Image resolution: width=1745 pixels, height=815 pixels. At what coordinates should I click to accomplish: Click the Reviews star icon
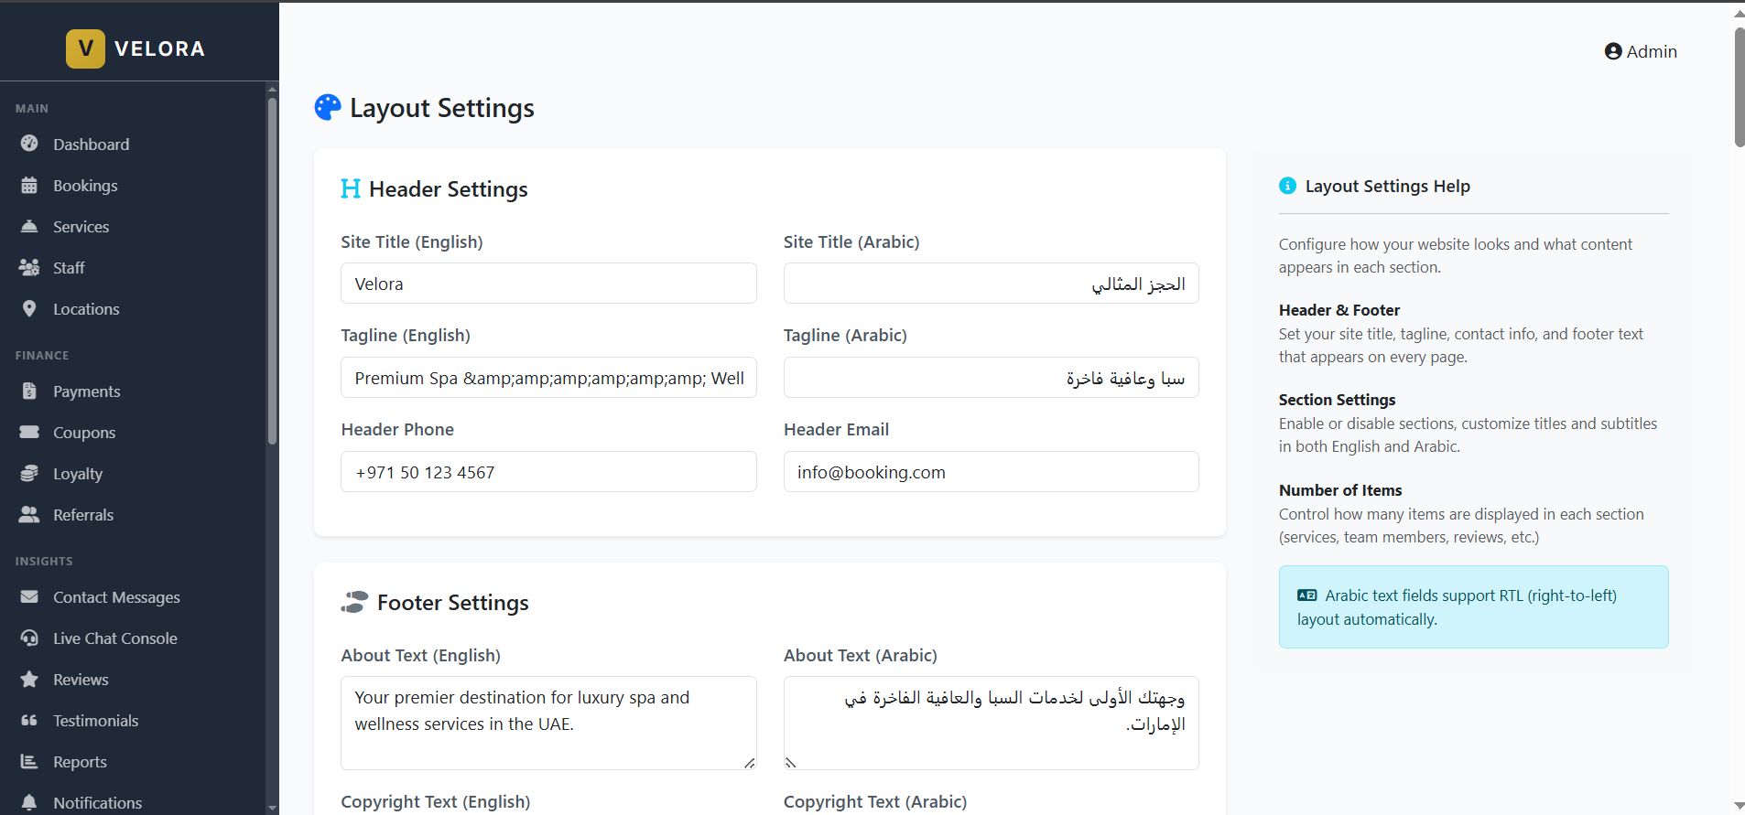29,680
